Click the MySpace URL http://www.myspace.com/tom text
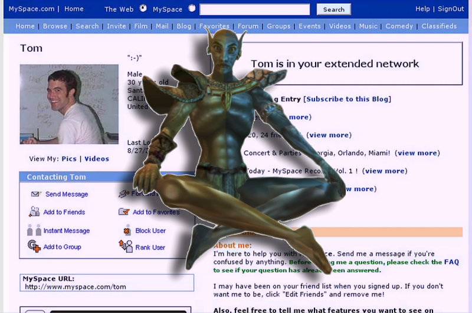Image resolution: width=472 pixels, height=313 pixels. pos(76,287)
